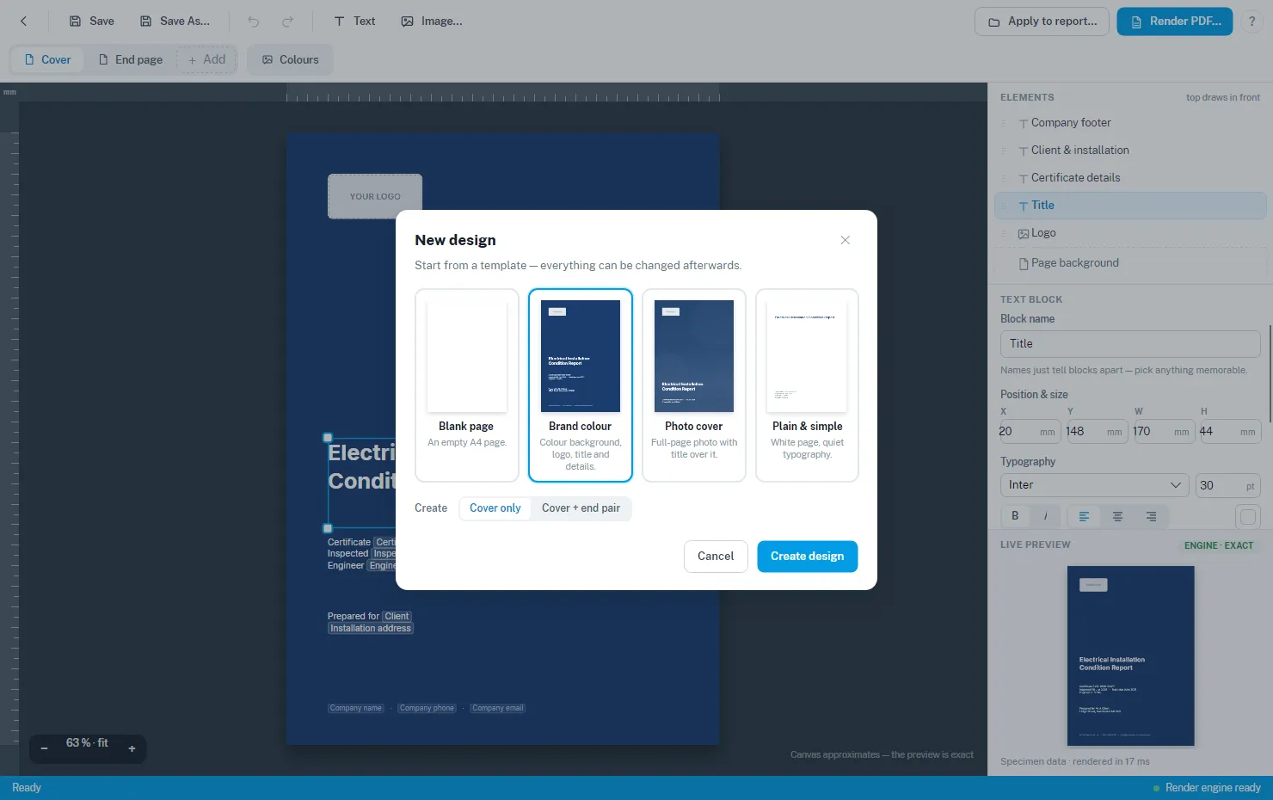Viewport: 1273px width, 800px height.
Task: Select the Title element row
Action: 1130,206
